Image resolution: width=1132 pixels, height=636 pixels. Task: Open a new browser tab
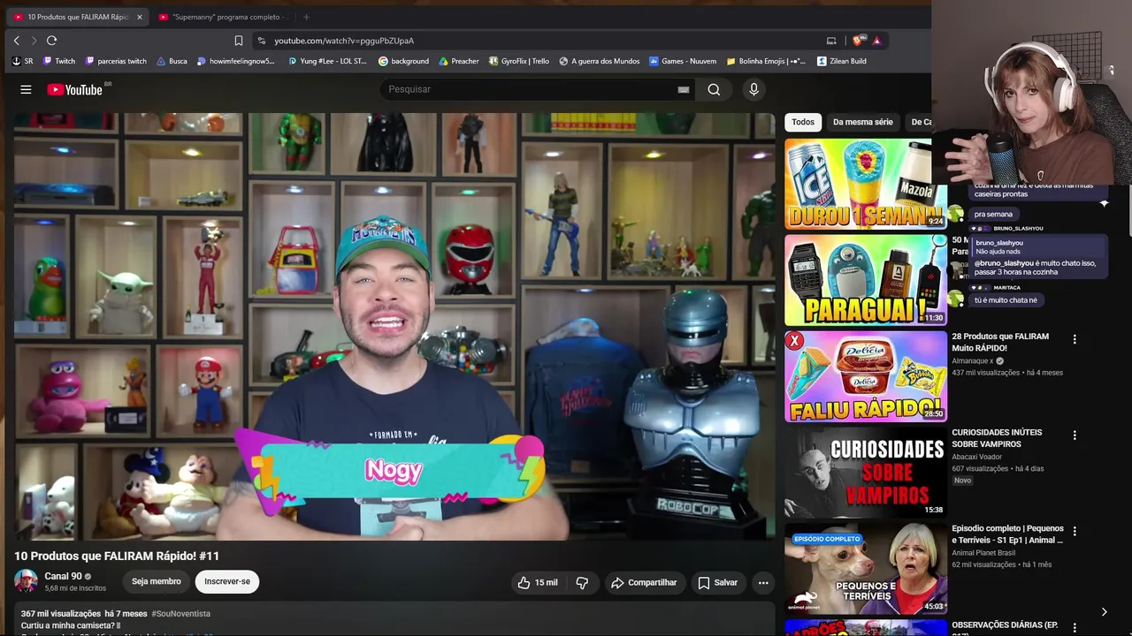point(306,17)
